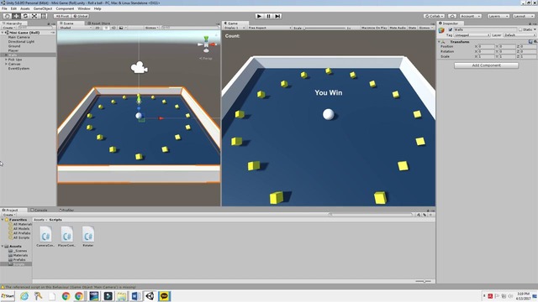The image size is (538, 302).
Task: Select the Rotator C# script file
Action: pyautogui.click(x=87, y=237)
